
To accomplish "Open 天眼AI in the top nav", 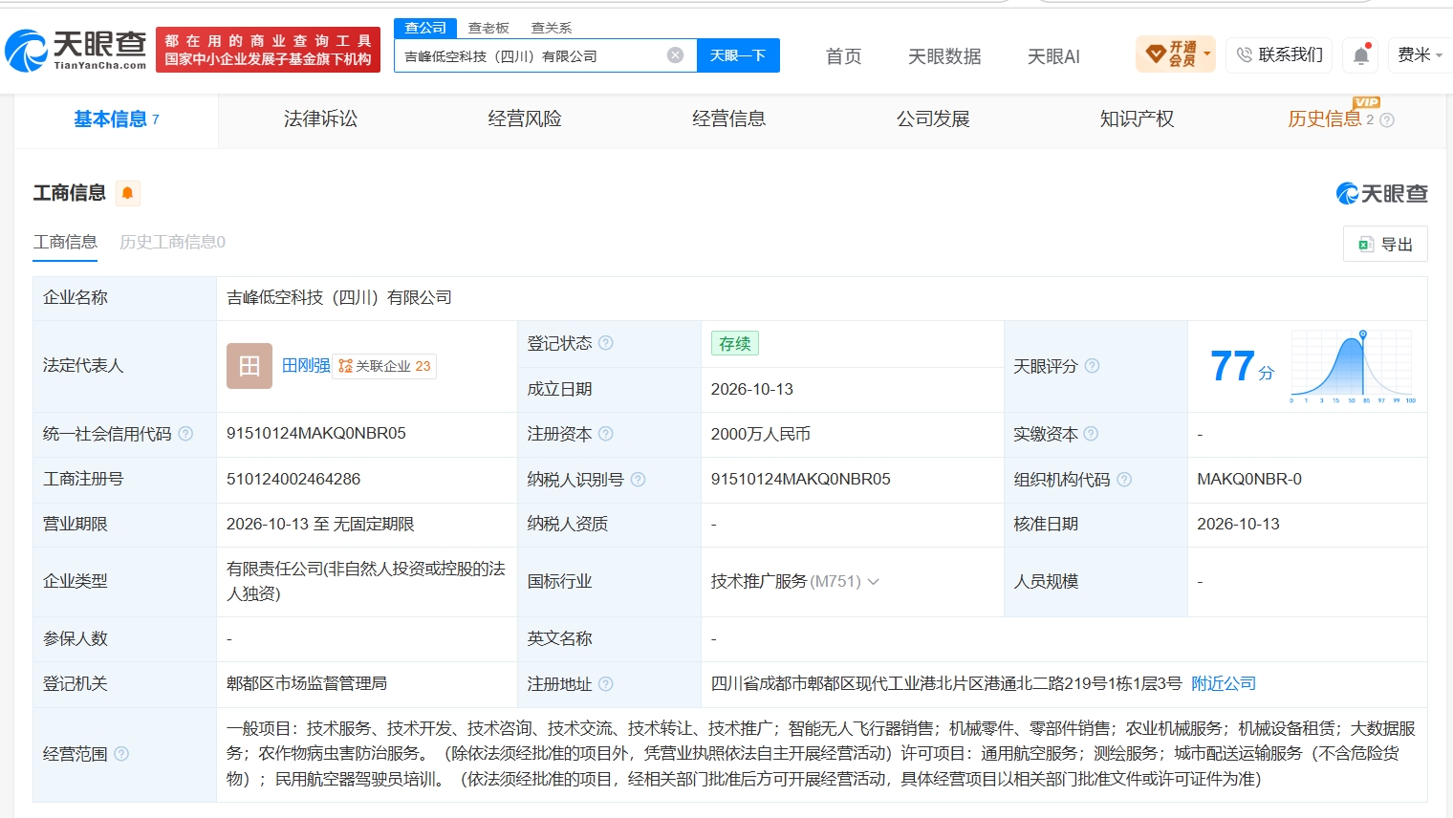I will [x=1053, y=56].
